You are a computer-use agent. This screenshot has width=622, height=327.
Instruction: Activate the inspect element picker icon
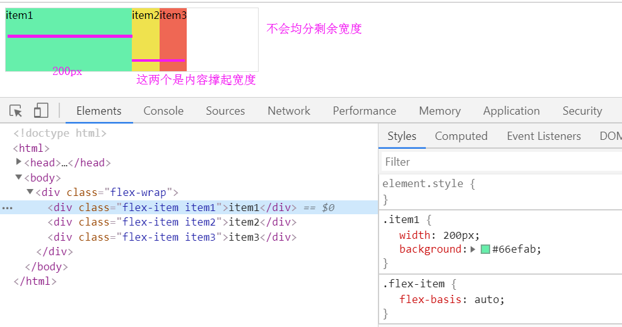click(16, 111)
